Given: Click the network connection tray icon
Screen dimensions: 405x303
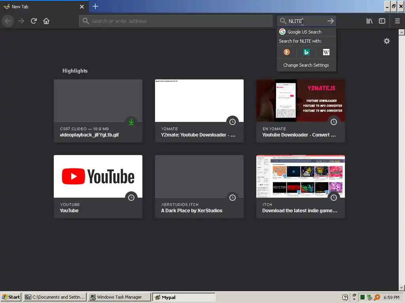Looking at the screenshot, I should 370,297.
